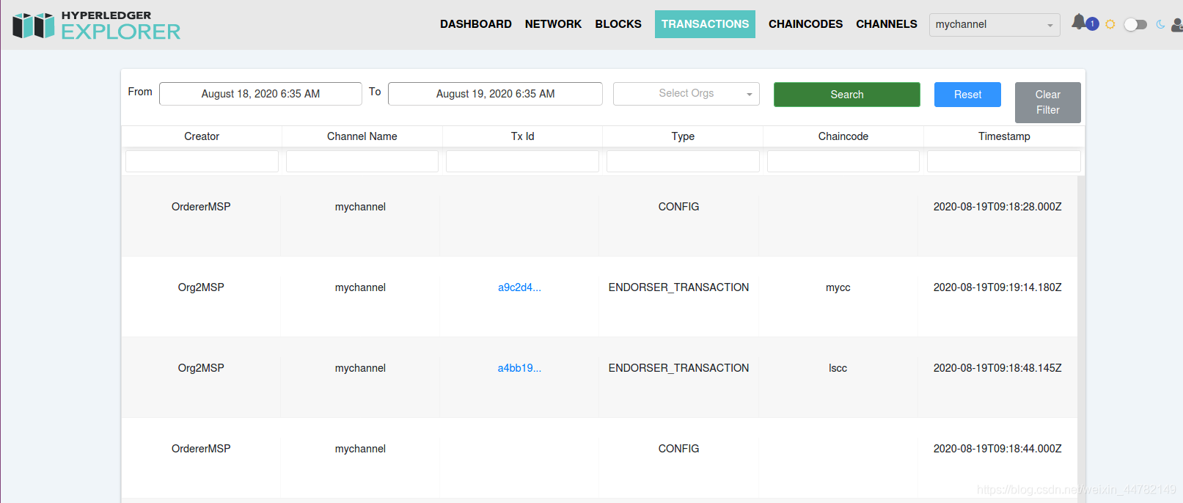The width and height of the screenshot is (1183, 503).
Task: Click CONFIG type in the 09:18:44 row
Action: coord(678,449)
